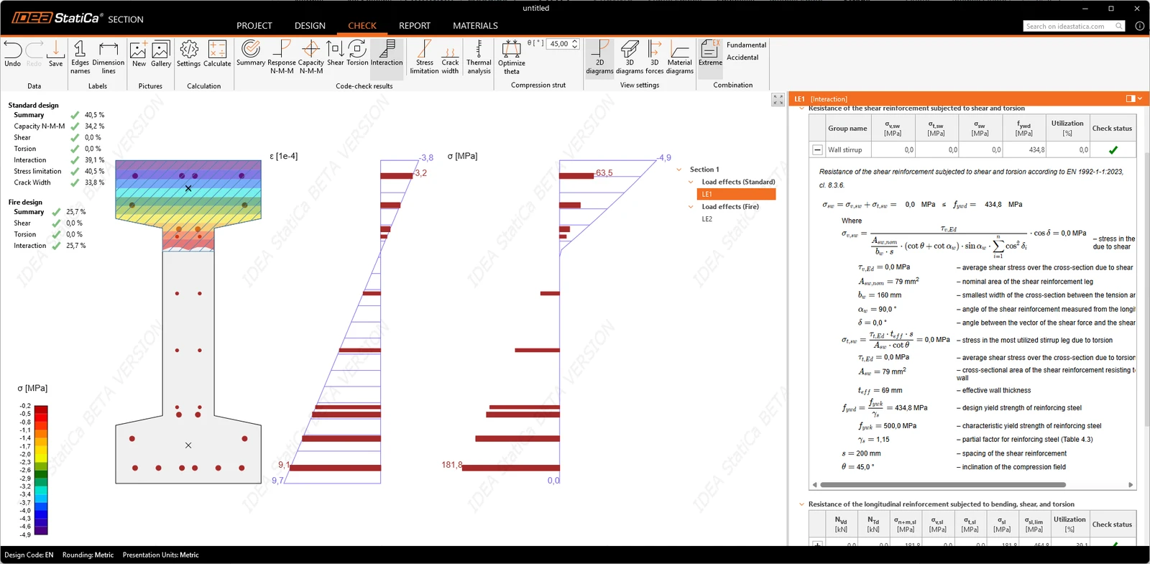Select the Fundamental combination
This screenshot has height=564, width=1150.
coord(746,45)
